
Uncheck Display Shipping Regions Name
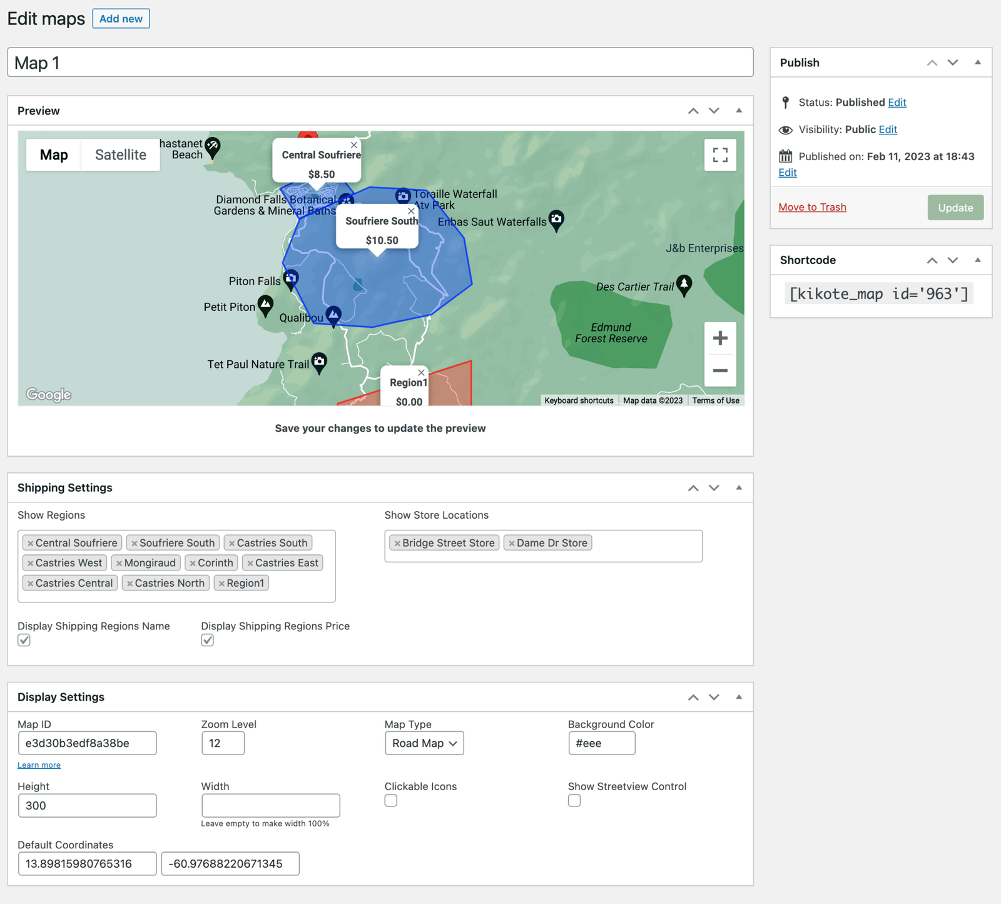[x=24, y=640]
